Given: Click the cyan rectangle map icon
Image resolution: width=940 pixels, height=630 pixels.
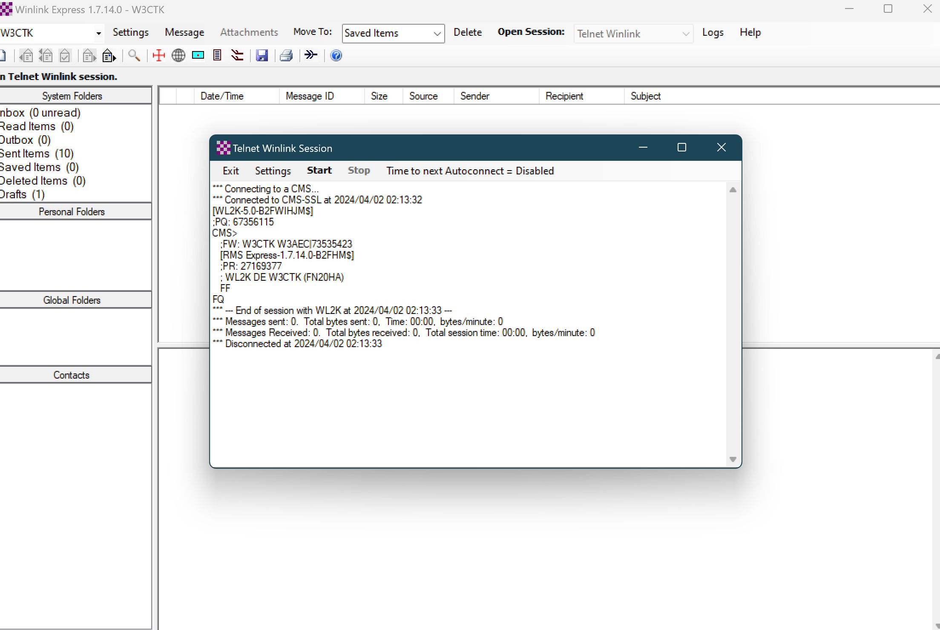Looking at the screenshot, I should pos(198,55).
